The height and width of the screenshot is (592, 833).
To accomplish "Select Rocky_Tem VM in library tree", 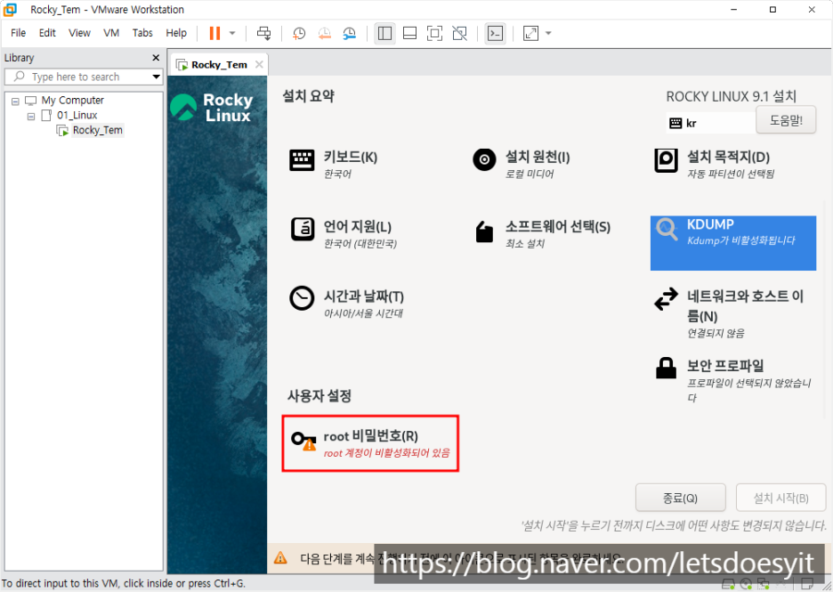I will point(97,130).
